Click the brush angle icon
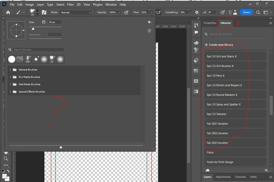 coord(205,12)
